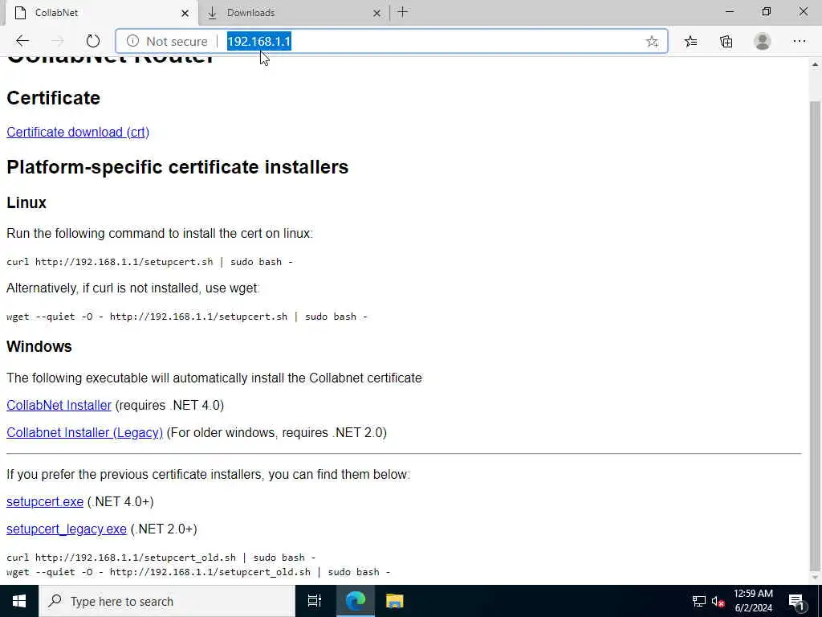Click the wget setupcert_old.sh command line
Image resolution: width=822 pixels, height=617 pixels.
[198, 571]
